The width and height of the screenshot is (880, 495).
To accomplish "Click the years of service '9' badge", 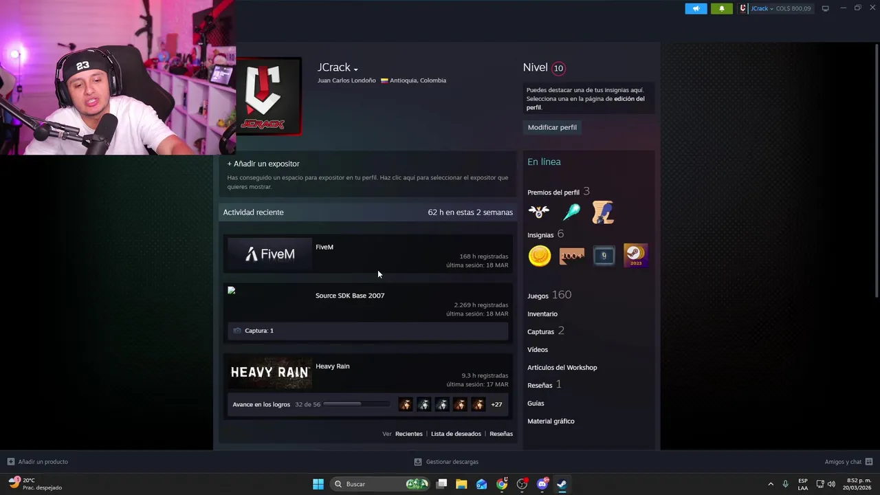I will click(x=604, y=256).
